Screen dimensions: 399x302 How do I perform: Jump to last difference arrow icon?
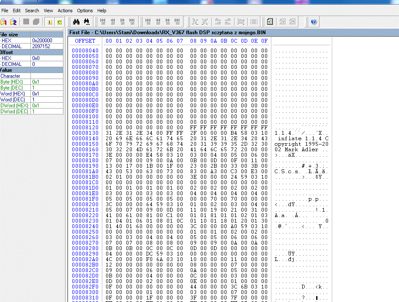coord(132,22)
